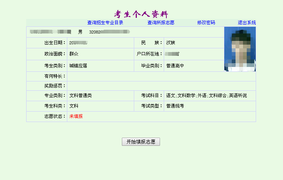The height and width of the screenshot is (180, 283).
Task: Click the 毕业类别 label
Action: pyautogui.click(x=152, y=66)
